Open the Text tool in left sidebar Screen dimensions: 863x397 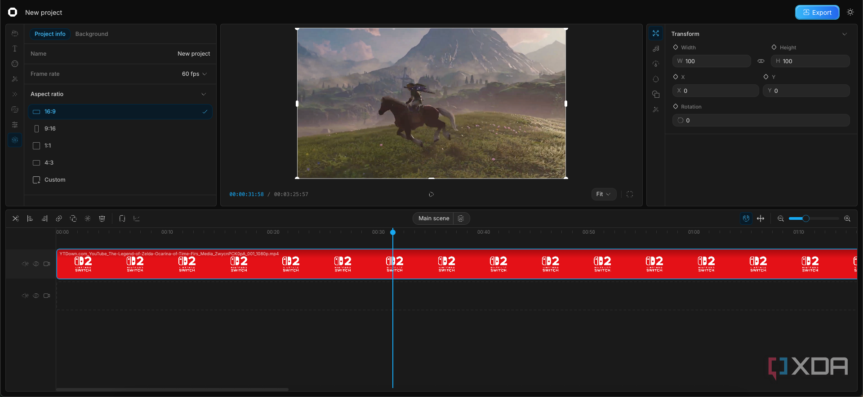15,48
